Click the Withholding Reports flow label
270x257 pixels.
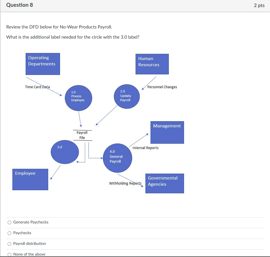point(125,183)
